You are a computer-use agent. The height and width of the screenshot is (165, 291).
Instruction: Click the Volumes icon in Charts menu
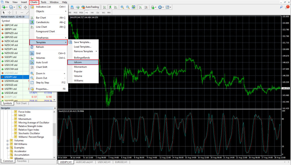(x=32, y=58)
